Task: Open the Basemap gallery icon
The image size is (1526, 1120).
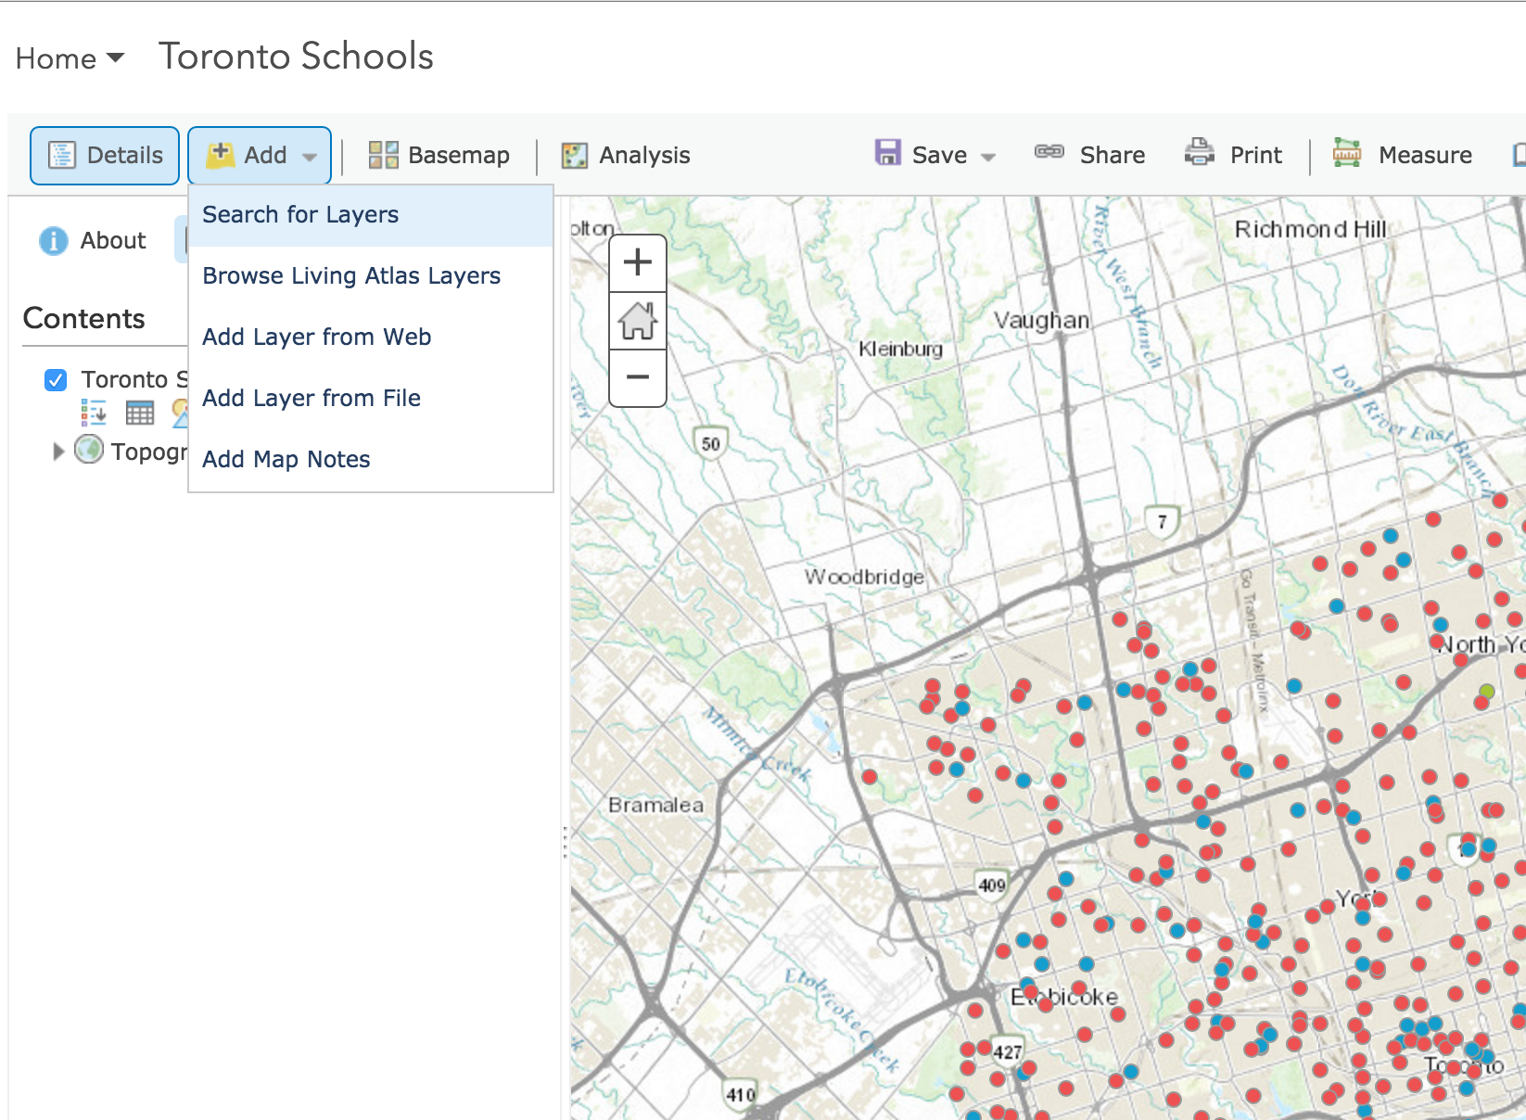Action: [383, 155]
